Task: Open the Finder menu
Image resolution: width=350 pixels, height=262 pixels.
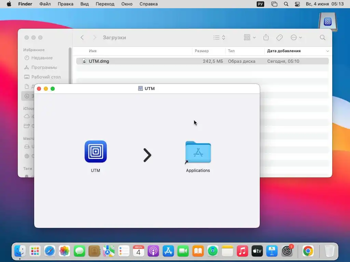Action: pos(25,4)
